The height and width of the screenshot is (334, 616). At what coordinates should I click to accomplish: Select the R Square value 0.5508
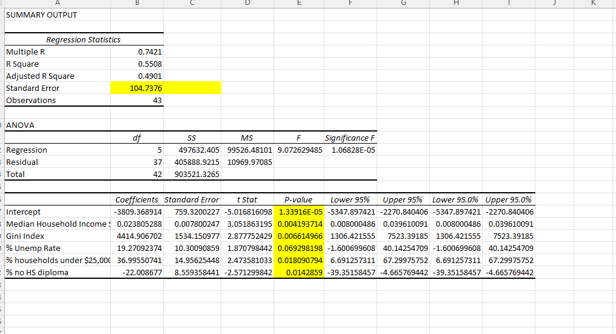[x=137, y=64]
